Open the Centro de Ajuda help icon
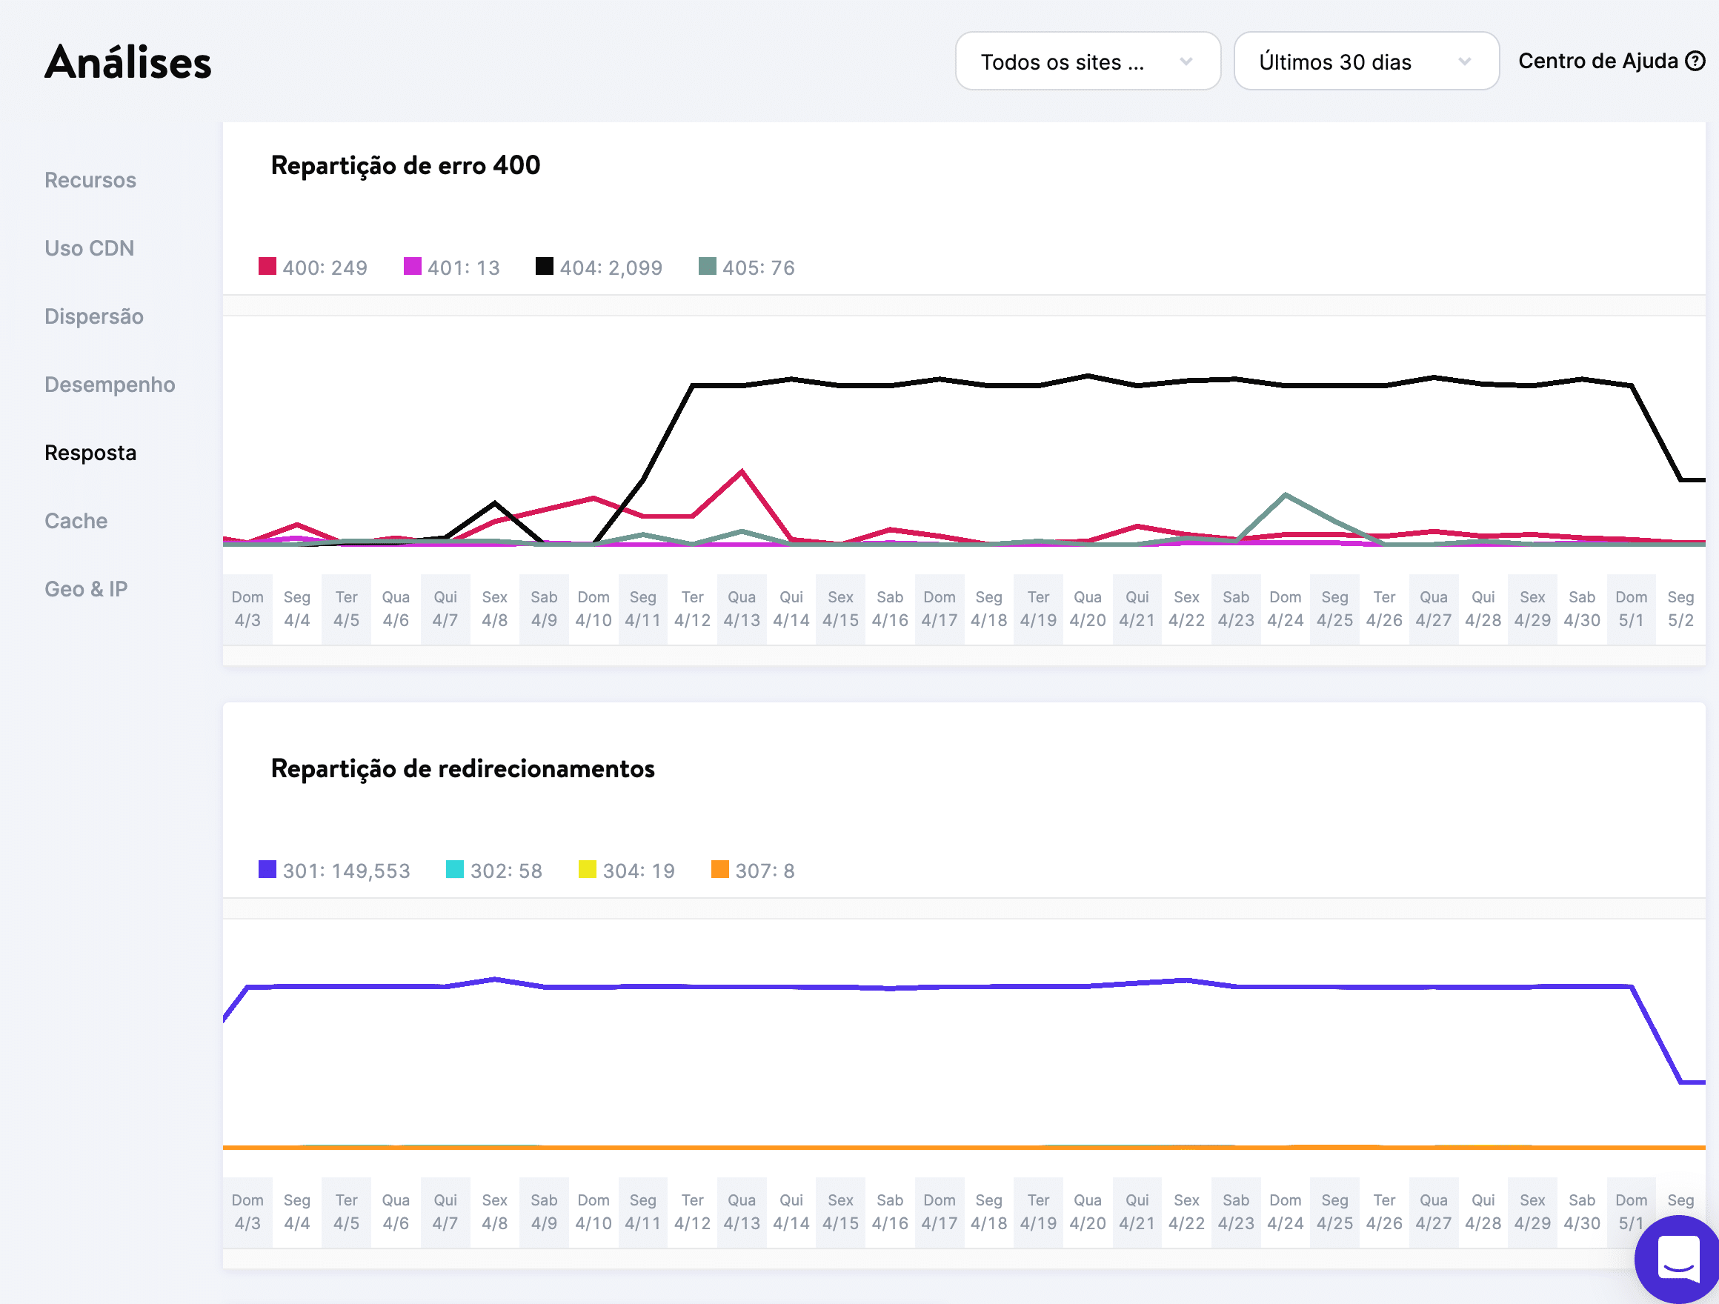1719x1304 pixels. click(x=1697, y=61)
